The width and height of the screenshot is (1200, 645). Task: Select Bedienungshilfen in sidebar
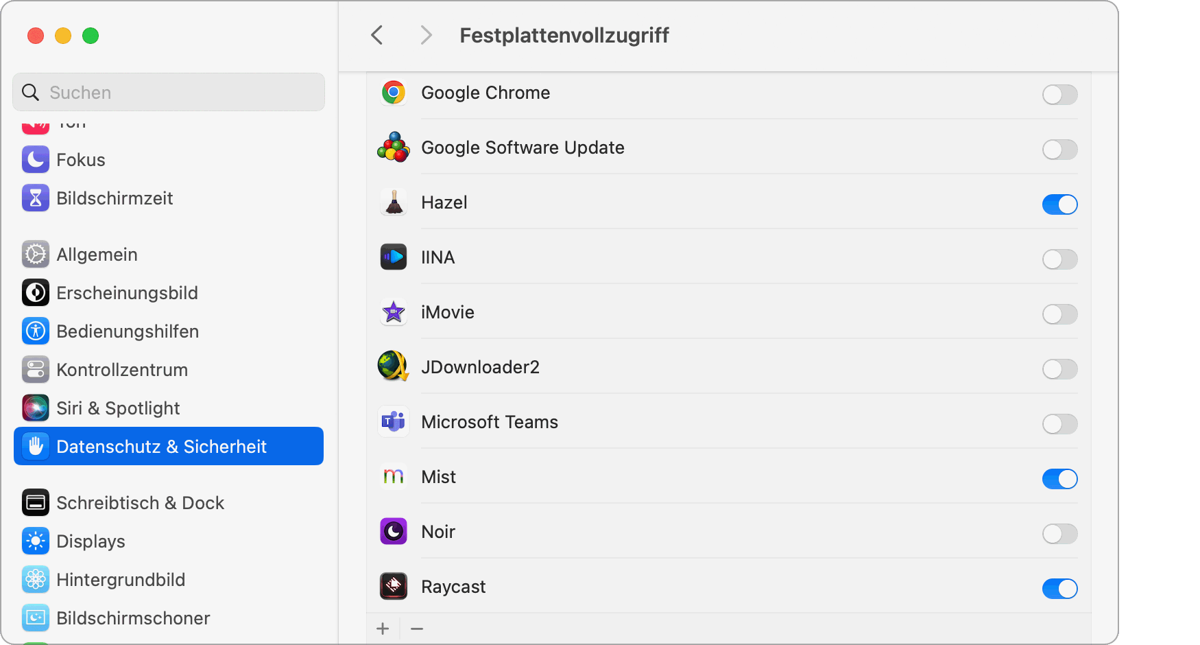pyautogui.click(x=169, y=331)
